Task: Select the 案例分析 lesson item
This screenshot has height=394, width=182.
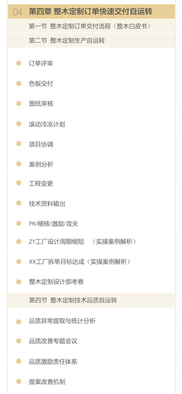Action: click(41, 164)
